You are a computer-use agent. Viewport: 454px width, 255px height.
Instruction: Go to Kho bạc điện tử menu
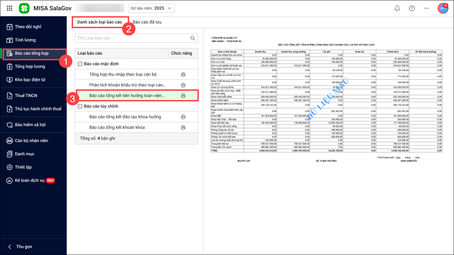point(30,80)
